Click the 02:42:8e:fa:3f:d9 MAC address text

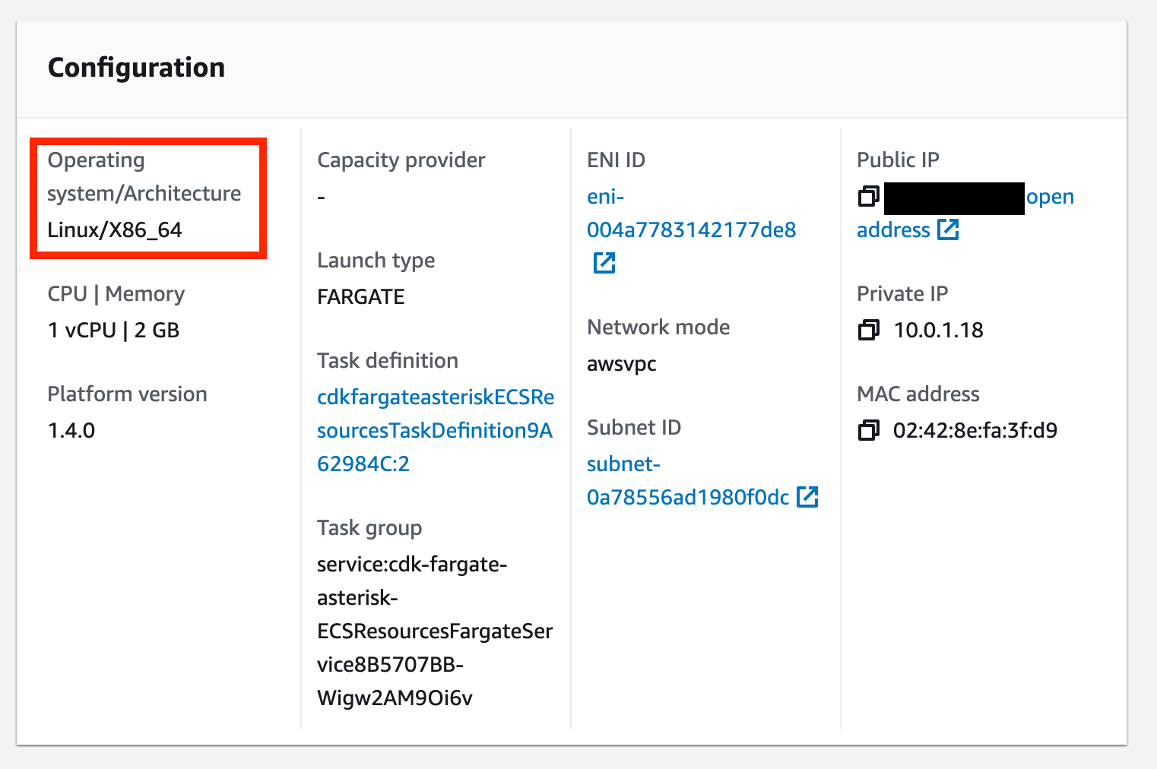tap(975, 431)
